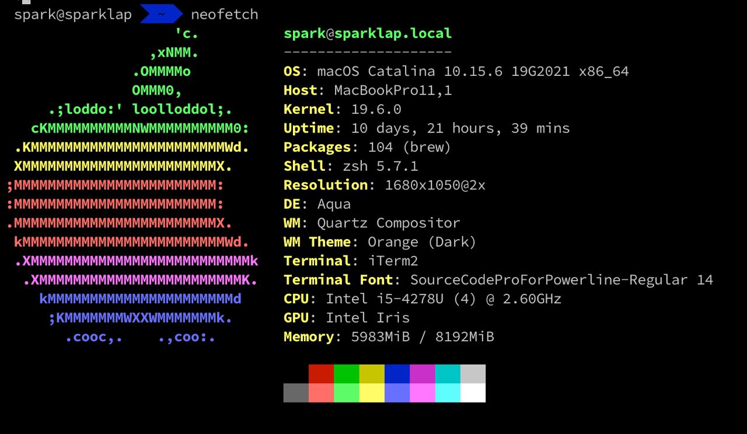Click the blue powerline prompt segment with tilde
747x434 pixels.
click(161, 14)
